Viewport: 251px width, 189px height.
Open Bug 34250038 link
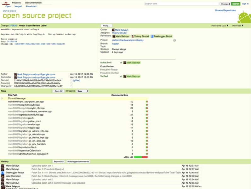[x=12, y=42]
